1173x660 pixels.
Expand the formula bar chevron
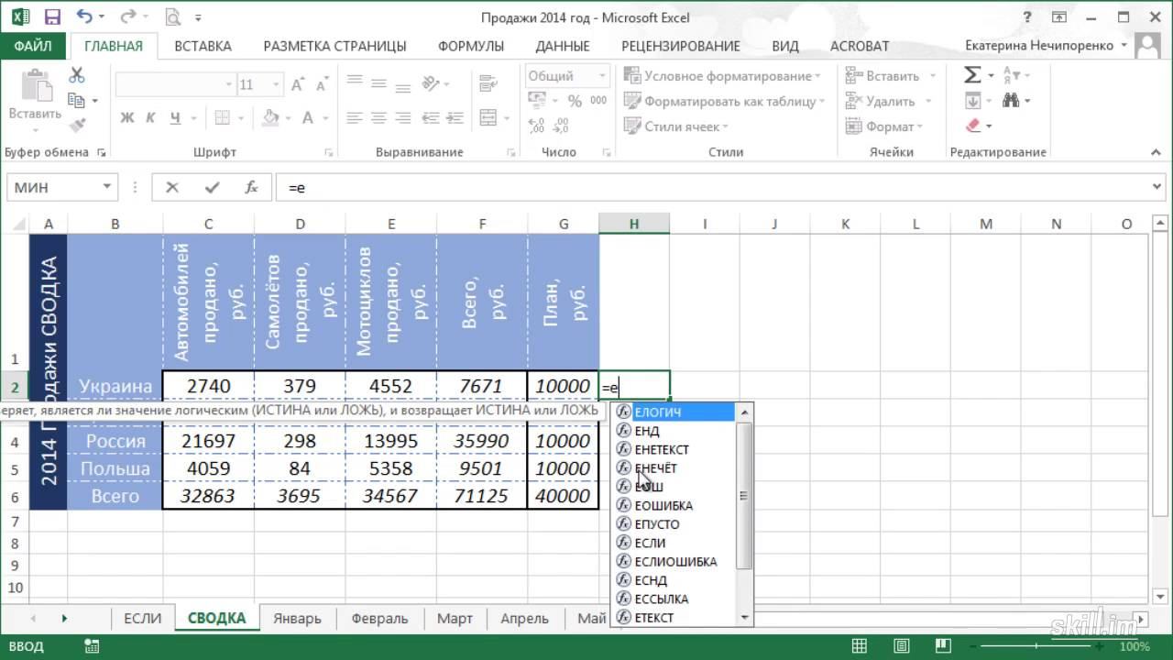[1157, 187]
